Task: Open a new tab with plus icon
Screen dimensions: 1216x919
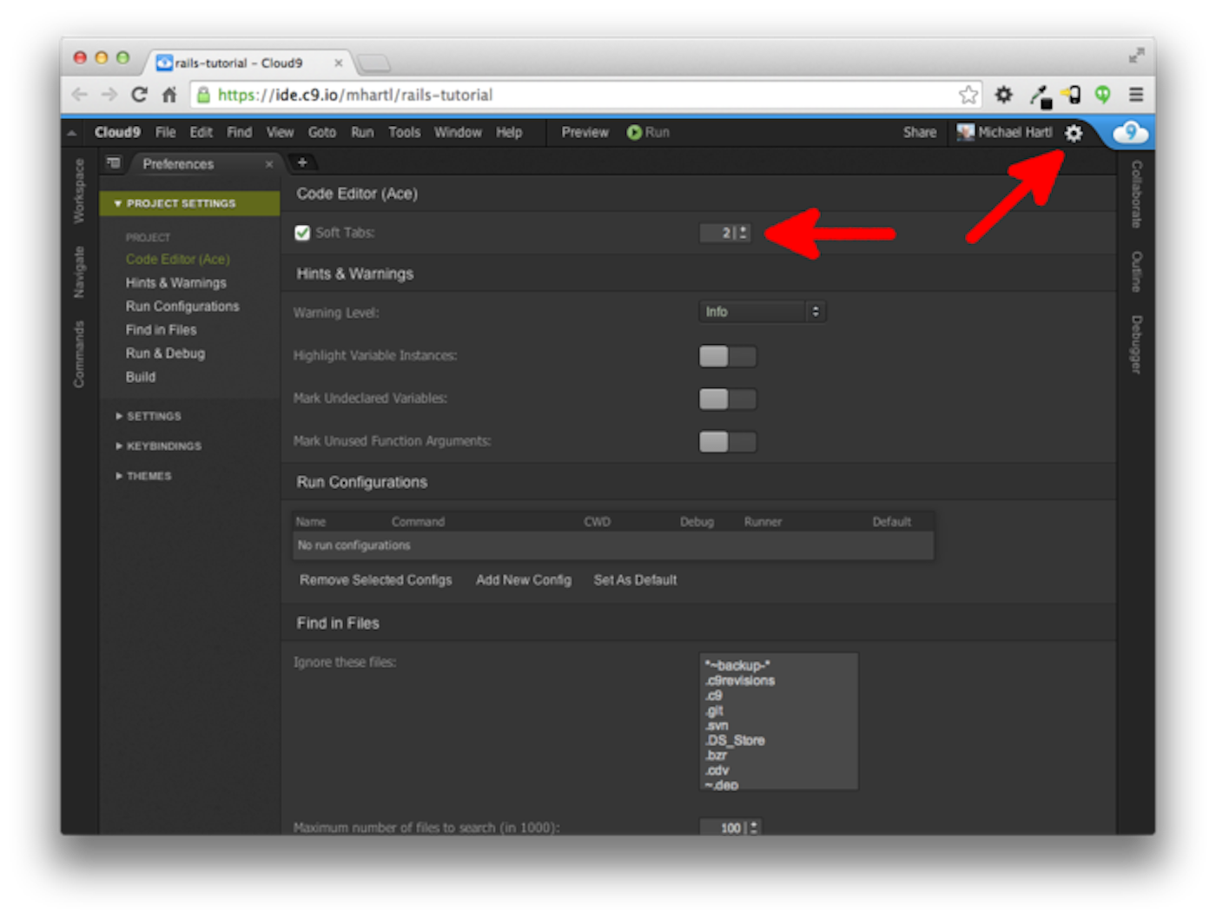Action: (x=302, y=162)
